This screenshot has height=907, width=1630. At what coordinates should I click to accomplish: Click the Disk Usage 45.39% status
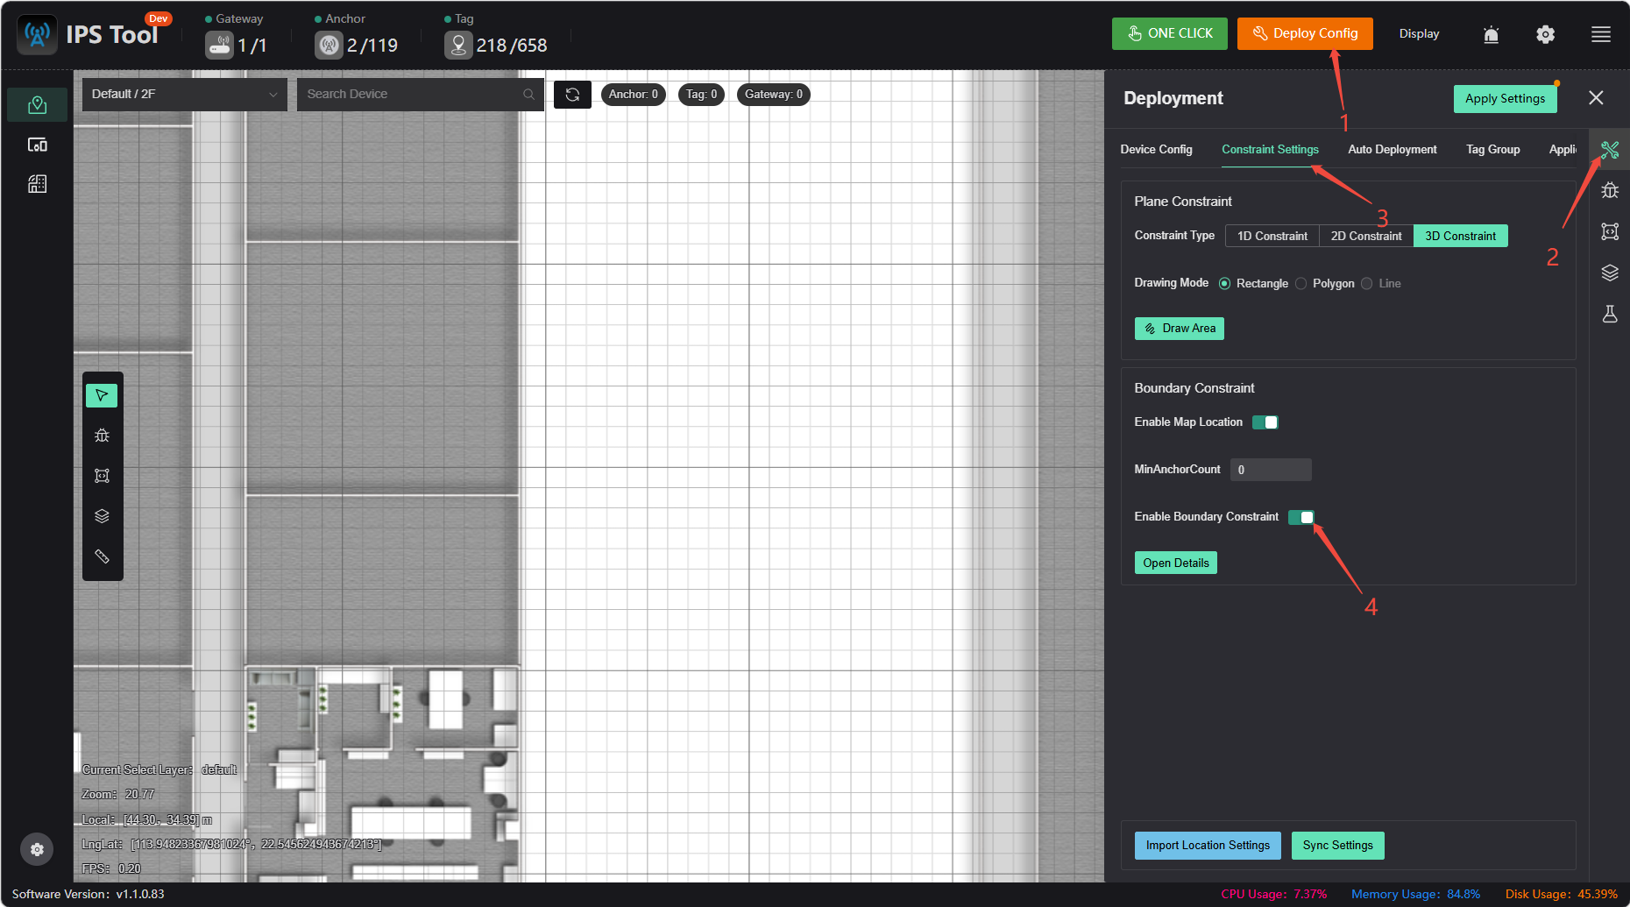coord(1561,895)
